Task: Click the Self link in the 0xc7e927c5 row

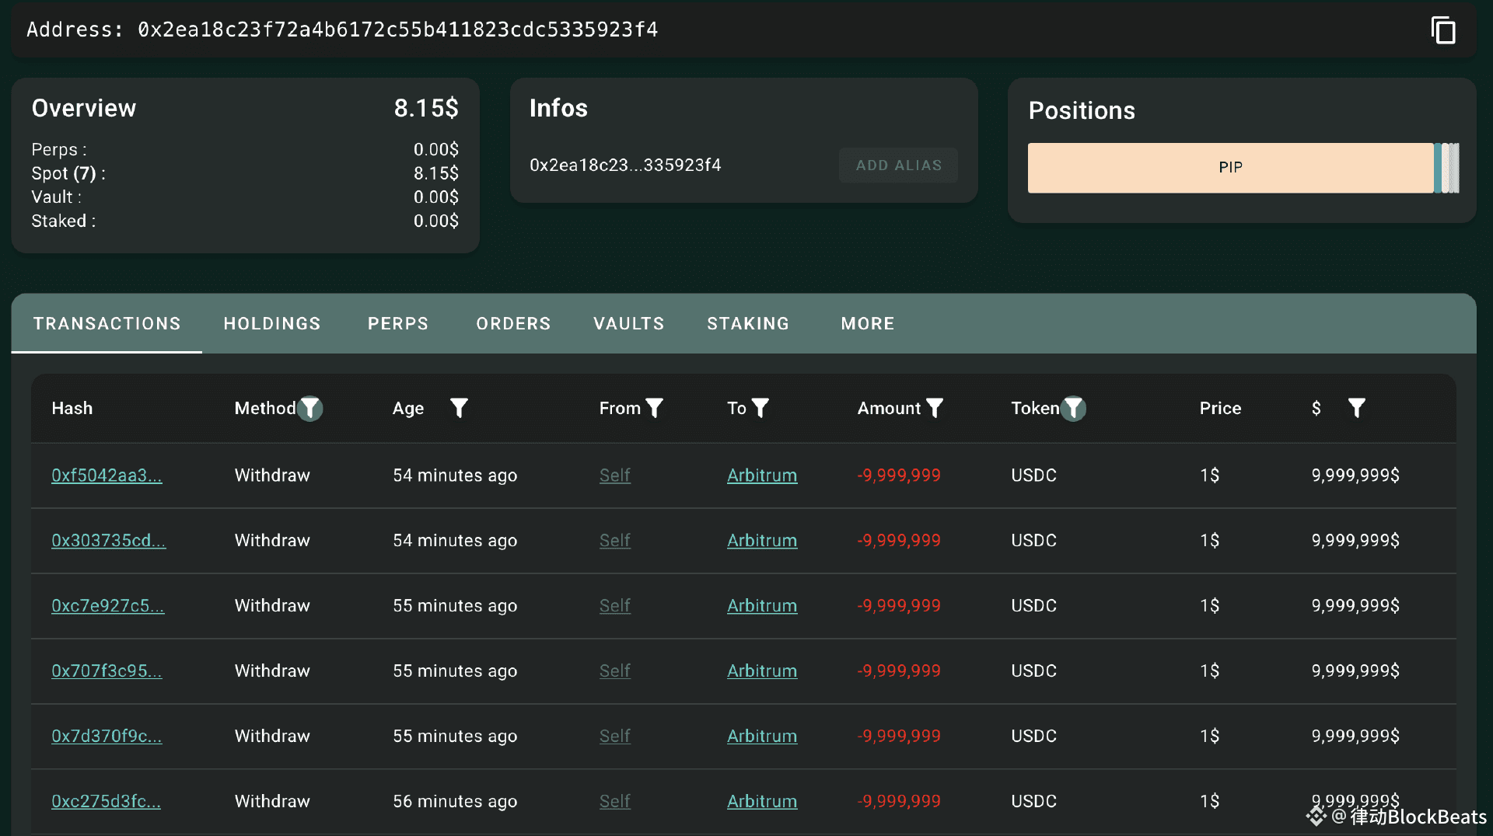Action: [x=614, y=606]
